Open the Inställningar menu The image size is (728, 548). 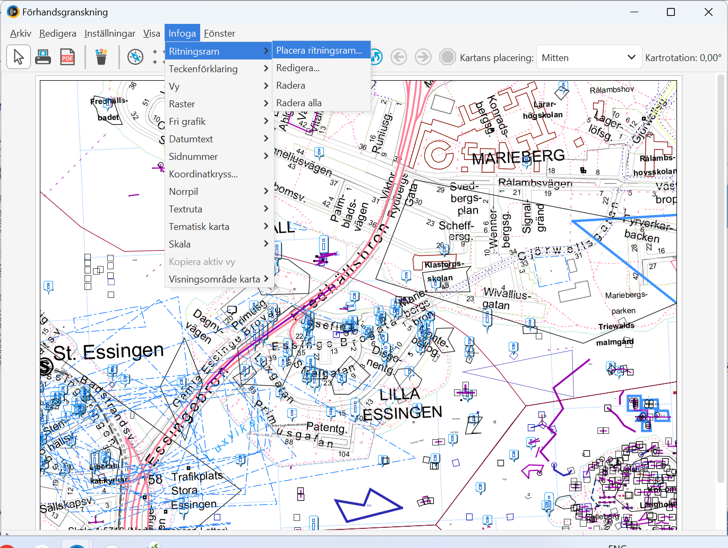110,33
